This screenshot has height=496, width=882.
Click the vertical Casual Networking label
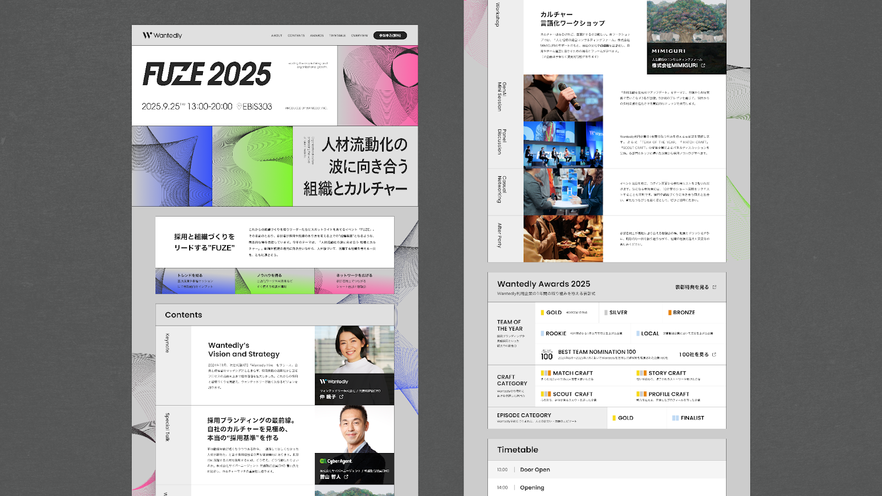coord(502,189)
